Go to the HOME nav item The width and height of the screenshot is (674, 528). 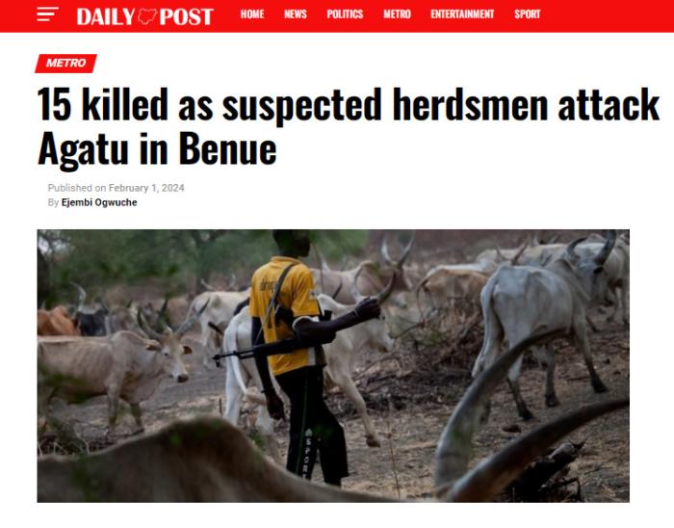252,14
